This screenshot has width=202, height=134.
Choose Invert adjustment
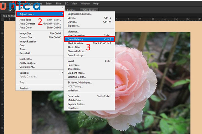pos(89,61)
